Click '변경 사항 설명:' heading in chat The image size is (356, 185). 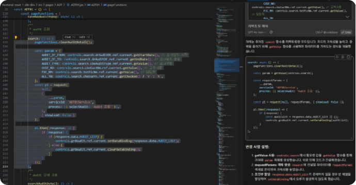click(x=257, y=147)
